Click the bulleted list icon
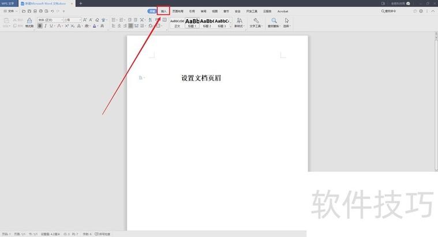The image size is (438, 237). click(x=114, y=20)
